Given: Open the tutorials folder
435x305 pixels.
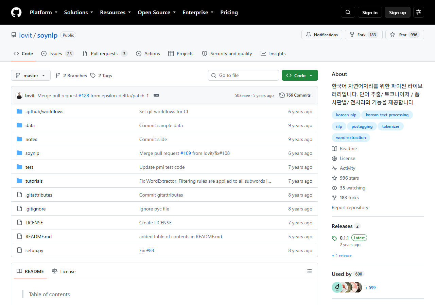Looking at the screenshot, I should tap(34, 181).
